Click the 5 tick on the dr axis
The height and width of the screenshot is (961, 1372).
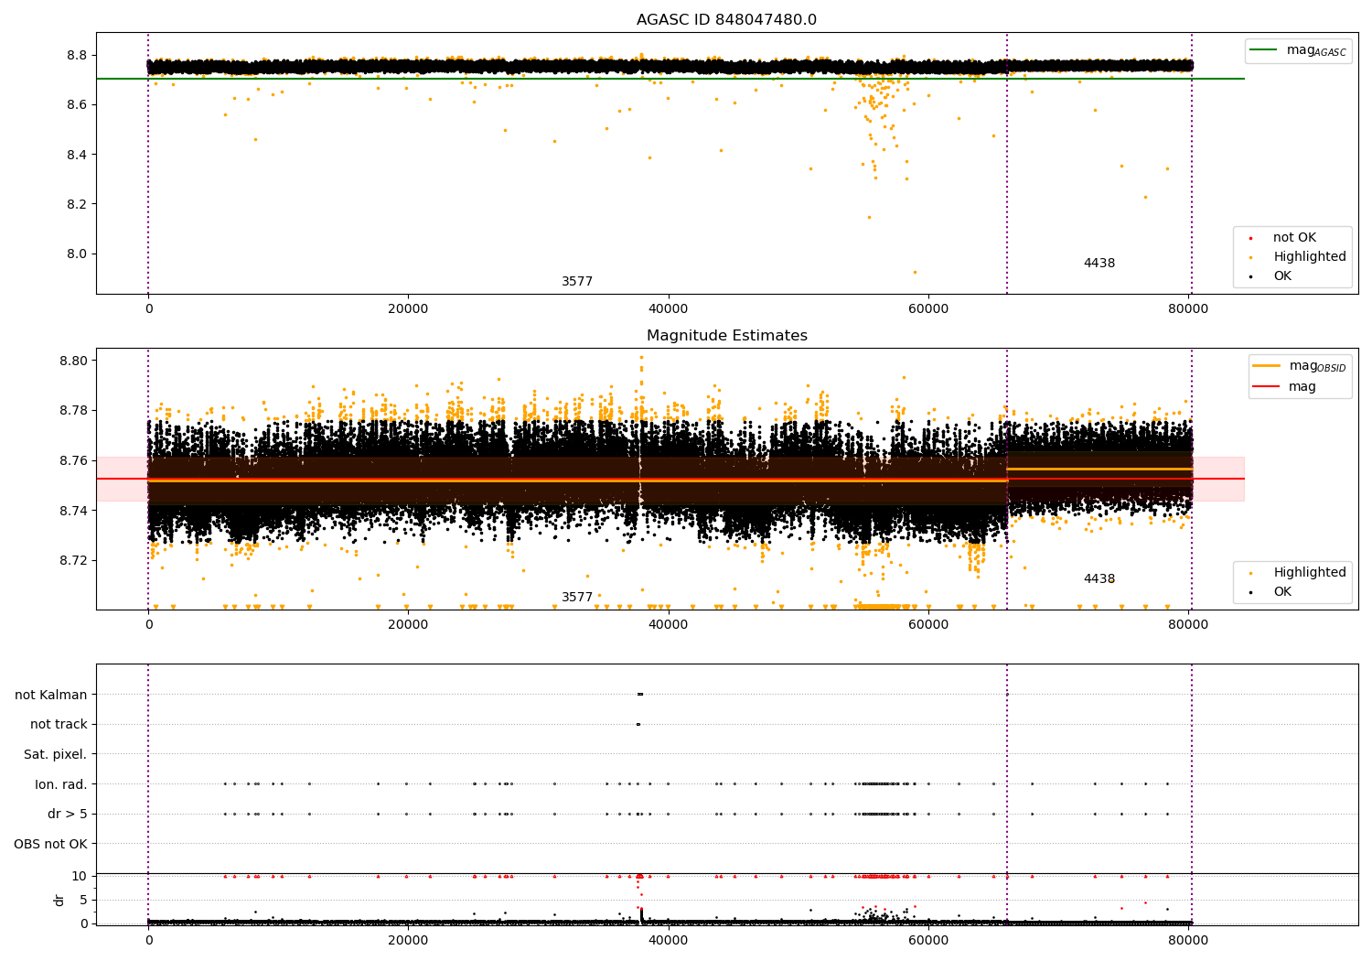click(84, 900)
